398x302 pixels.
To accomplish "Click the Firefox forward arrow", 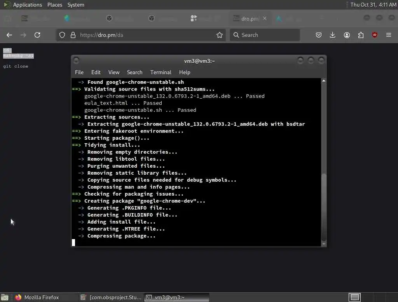I will (23, 35).
